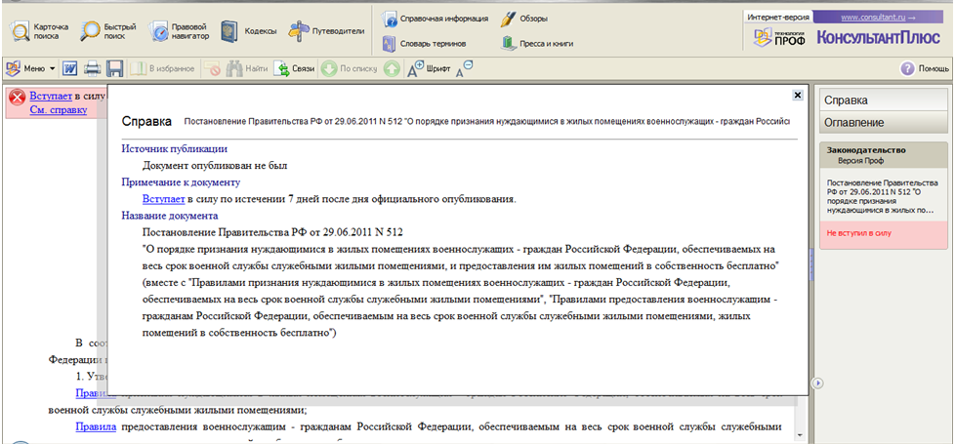Open the Меню dropdown
The width and height of the screenshot is (955, 444).
tap(30, 69)
